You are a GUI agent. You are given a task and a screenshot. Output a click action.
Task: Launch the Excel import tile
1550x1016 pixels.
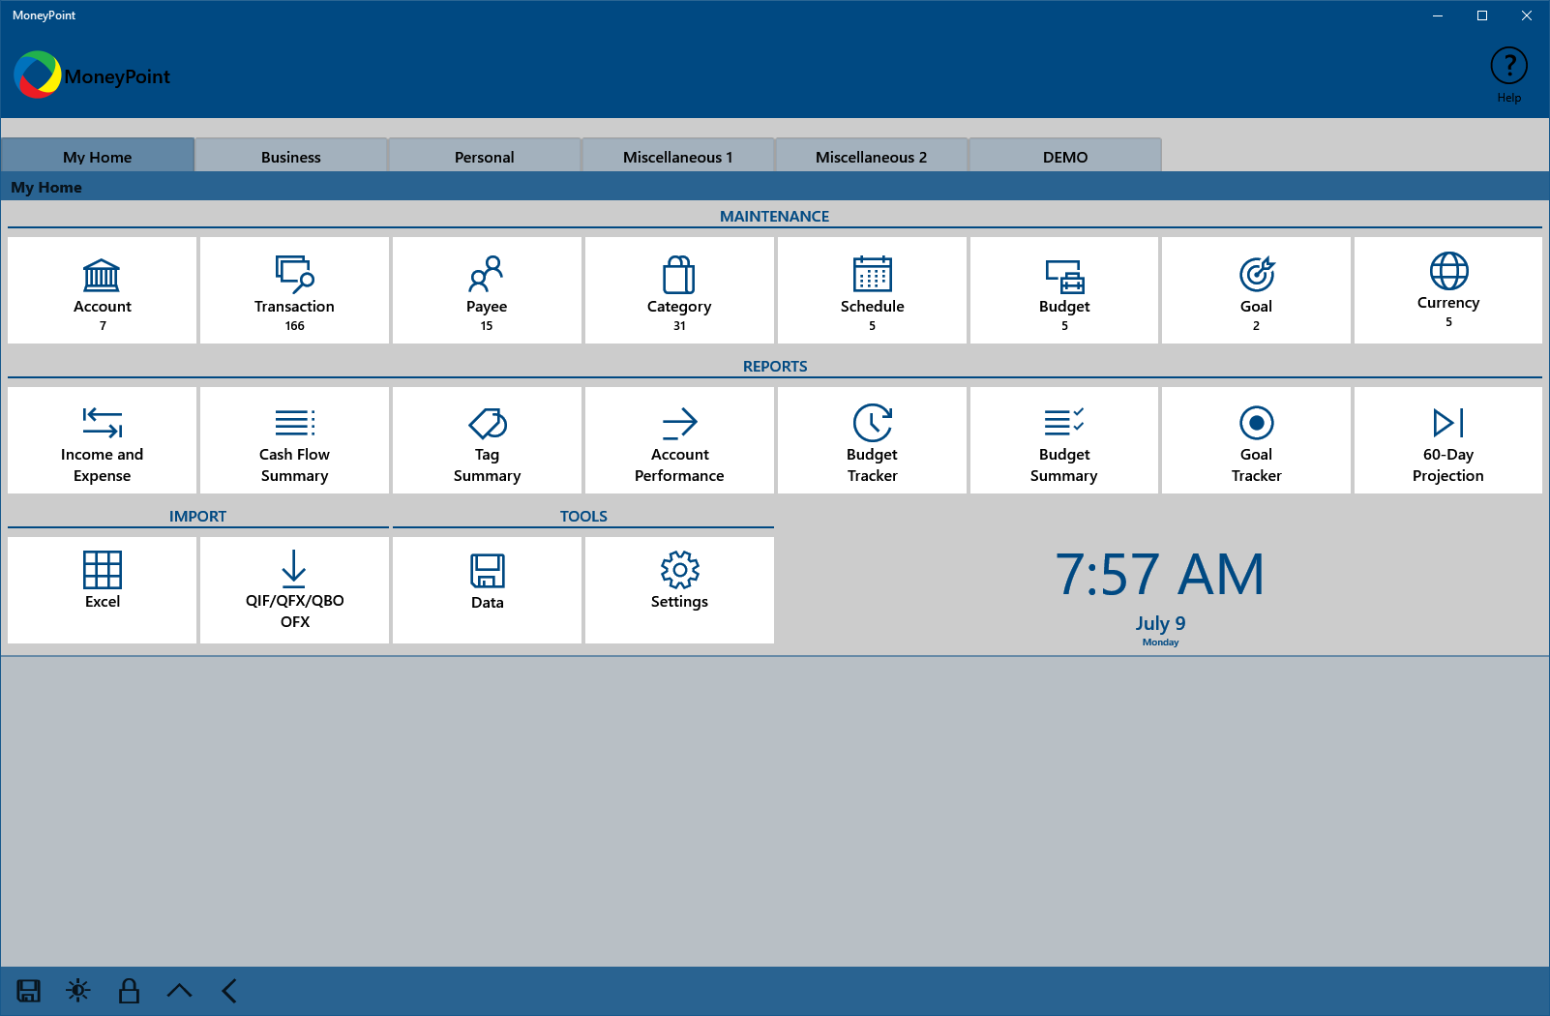coord(102,590)
